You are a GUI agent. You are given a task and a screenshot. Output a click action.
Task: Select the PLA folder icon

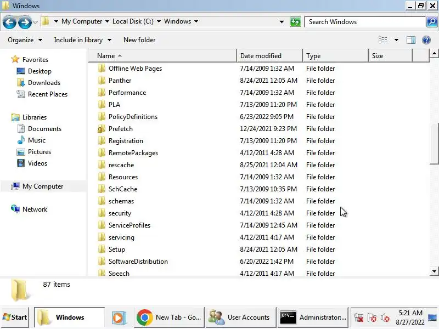coord(102,104)
